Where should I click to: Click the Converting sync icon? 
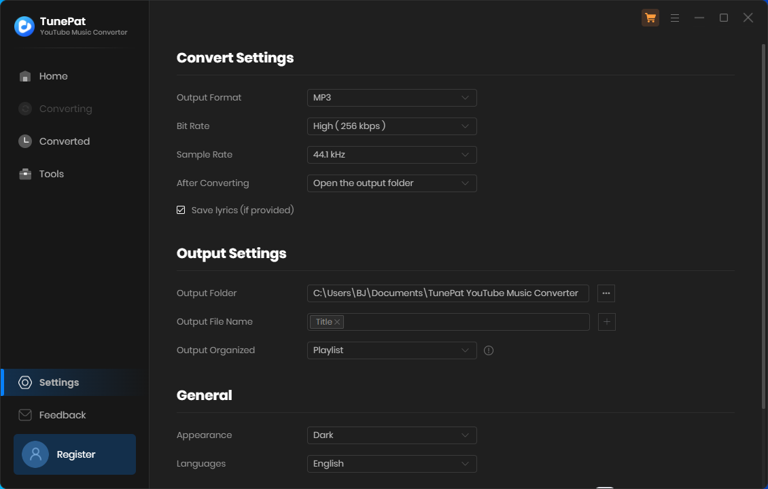tap(25, 109)
